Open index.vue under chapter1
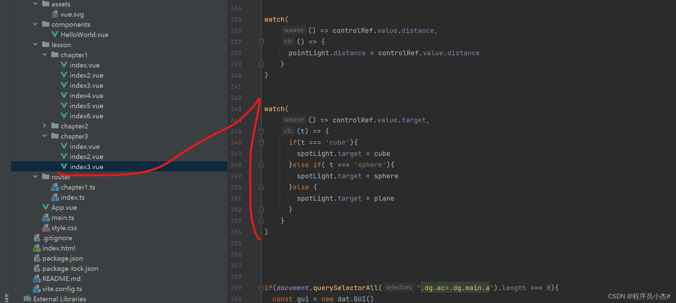Image resolution: width=676 pixels, height=303 pixels. coord(84,65)
